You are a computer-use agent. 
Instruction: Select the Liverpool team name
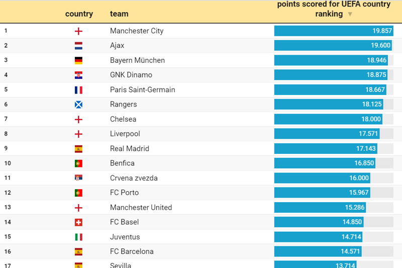(x=125, y=134)
